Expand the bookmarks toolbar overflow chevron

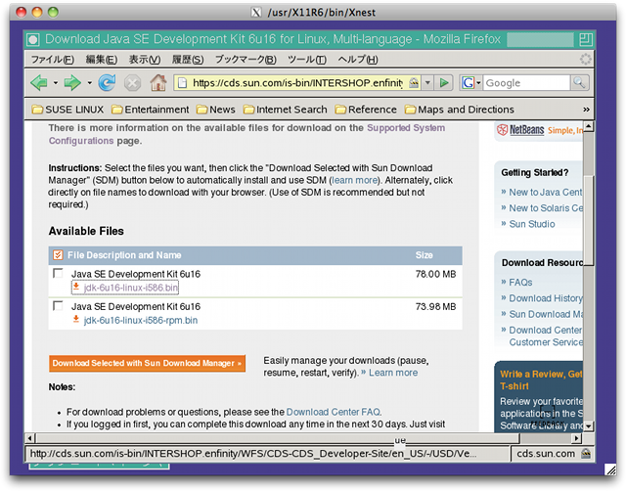[x=586, y=110]
